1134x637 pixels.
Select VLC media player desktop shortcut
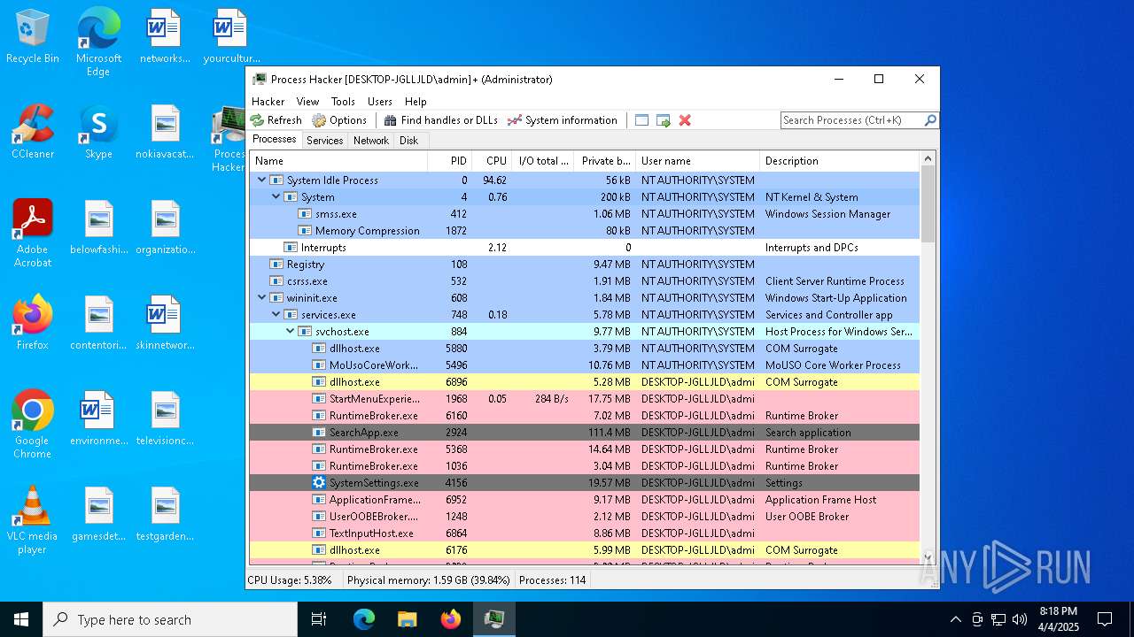click(x=33, y=519)
